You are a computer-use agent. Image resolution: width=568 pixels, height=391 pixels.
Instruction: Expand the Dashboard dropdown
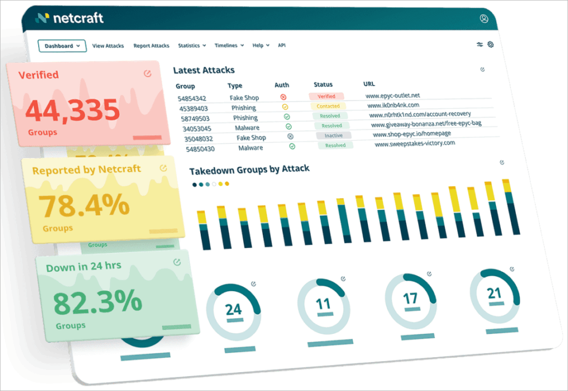(62, 45)
